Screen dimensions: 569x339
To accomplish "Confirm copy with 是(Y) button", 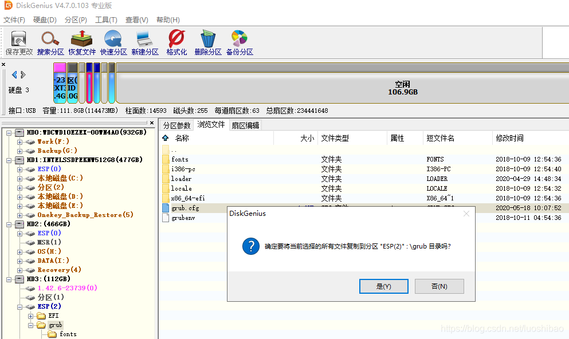I will [383, 286].
